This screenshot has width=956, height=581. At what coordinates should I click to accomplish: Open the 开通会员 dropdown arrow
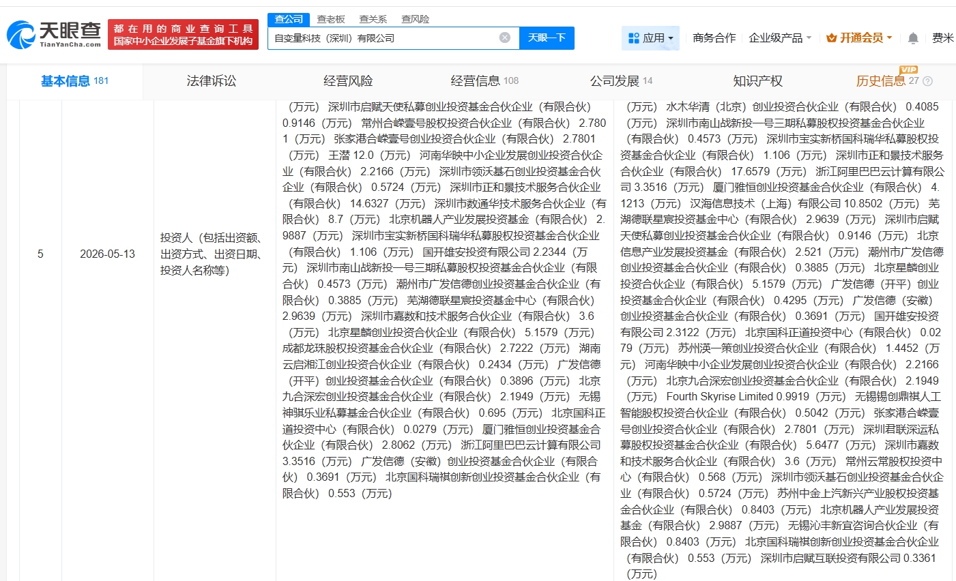coord(889,38)
